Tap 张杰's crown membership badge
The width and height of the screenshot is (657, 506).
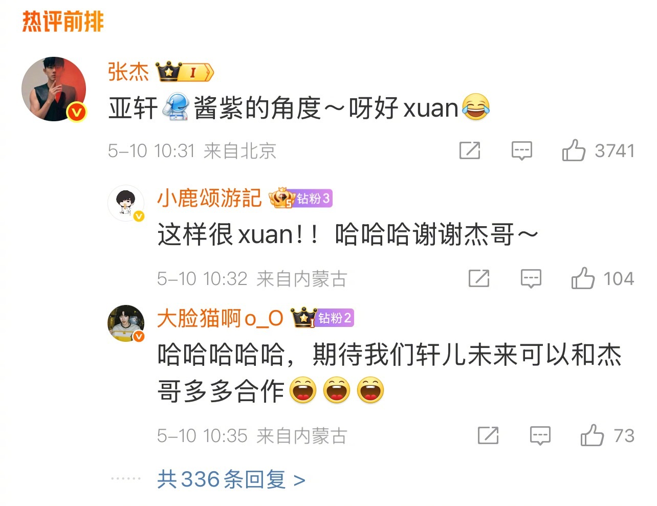click(184, 72)
